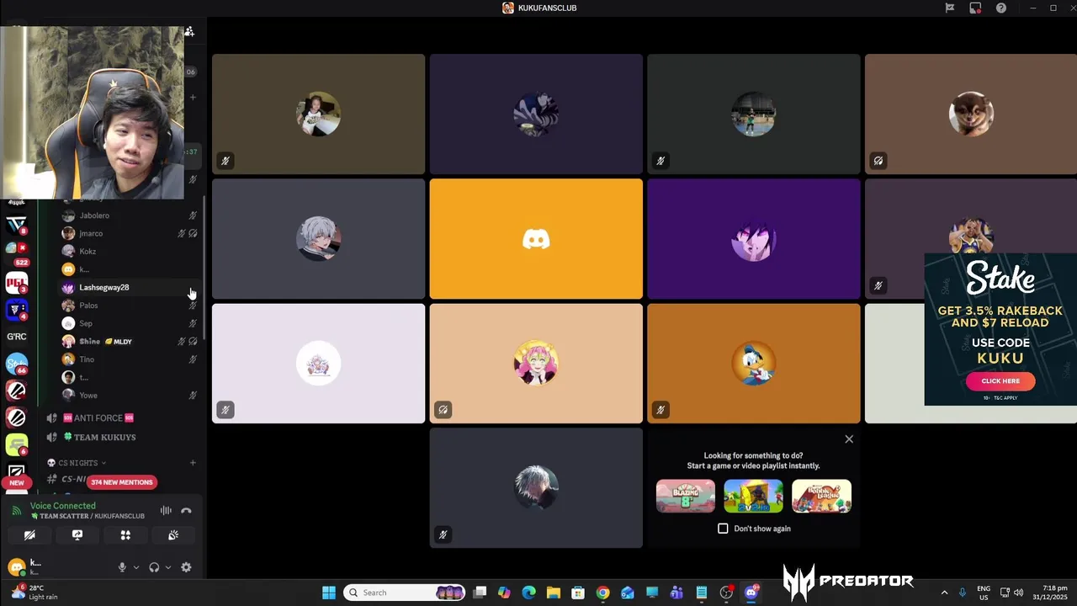The height and width of the screenshot is (606, 1077).
Task: Join the ANTI FORCE voice channel
Action: pyautogui.click(x=99, y=418)
